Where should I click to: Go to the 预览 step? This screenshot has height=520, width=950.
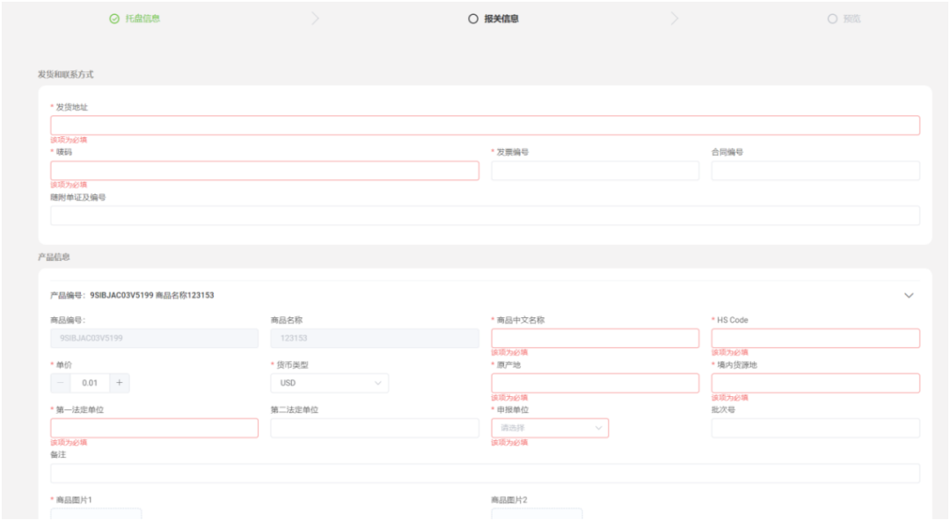850,18
